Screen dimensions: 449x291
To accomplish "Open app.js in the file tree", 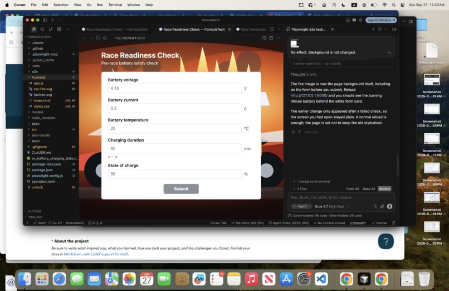I will pyautogui.click(x=38, y=83).
